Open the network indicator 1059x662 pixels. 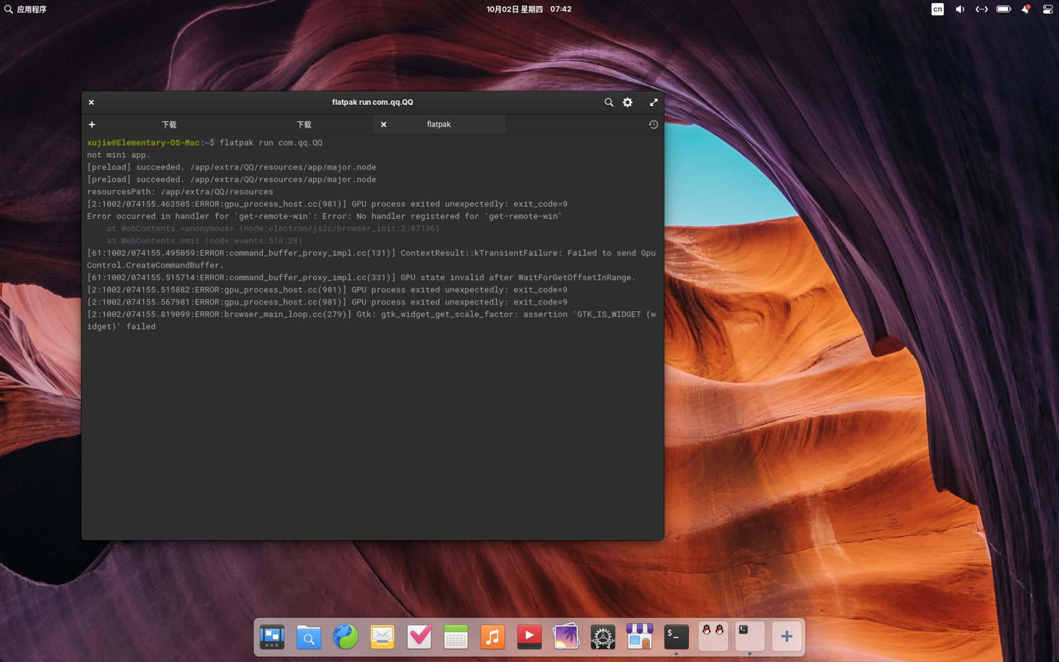[981, 9]
